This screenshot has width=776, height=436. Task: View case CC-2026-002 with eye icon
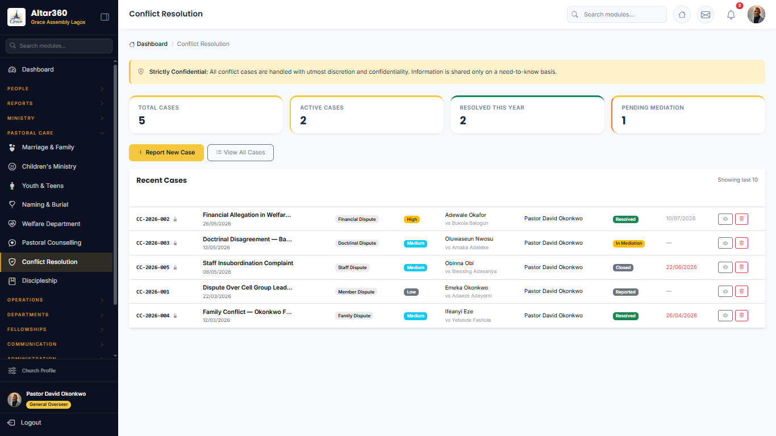click(x=725, y=219)
